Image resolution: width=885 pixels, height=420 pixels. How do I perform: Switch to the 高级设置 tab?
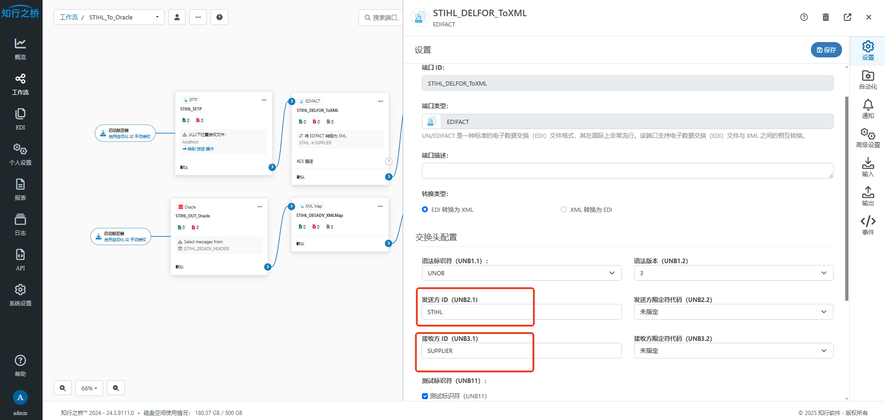coord(868,138)
